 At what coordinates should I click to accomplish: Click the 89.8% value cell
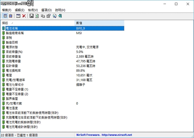click(81, 71)
